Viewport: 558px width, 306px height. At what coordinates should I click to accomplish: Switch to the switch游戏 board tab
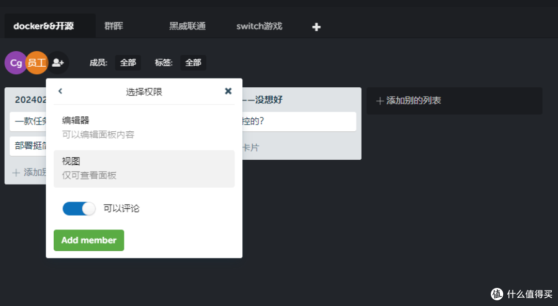[259, 26]
